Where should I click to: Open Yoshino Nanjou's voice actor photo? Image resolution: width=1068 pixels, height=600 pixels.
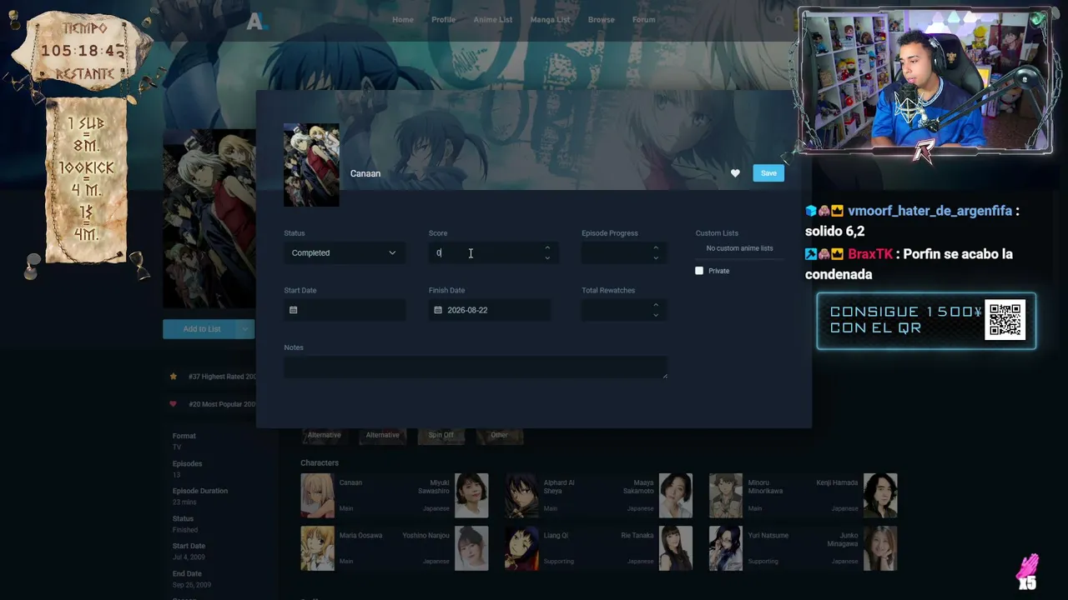click(471, 548)
